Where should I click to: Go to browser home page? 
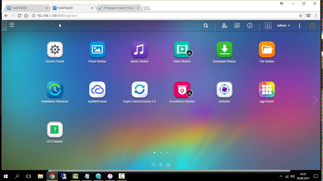click(x=26, y=16)
